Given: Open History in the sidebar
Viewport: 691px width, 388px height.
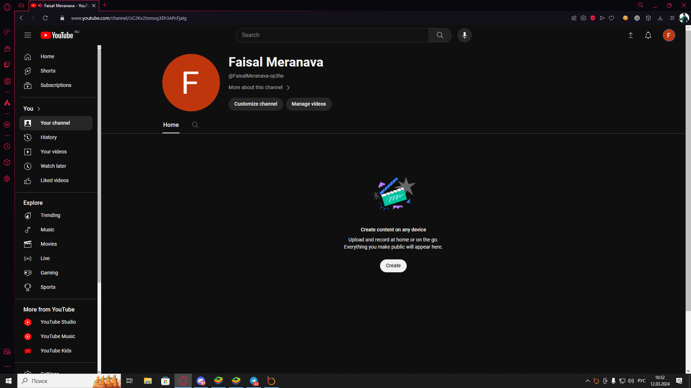Looking at the screenshot, I should (x=49, y=138).
